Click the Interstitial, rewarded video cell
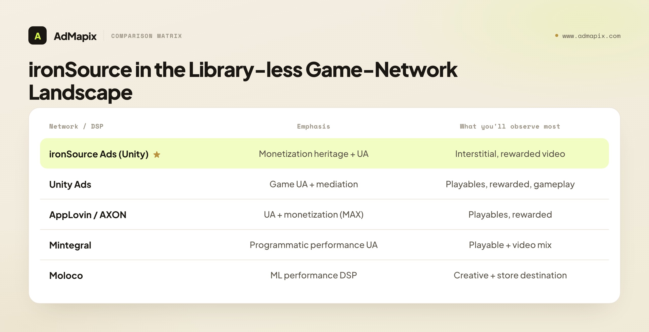The height and width of the screenshot is (332, 649). point(510,154)
